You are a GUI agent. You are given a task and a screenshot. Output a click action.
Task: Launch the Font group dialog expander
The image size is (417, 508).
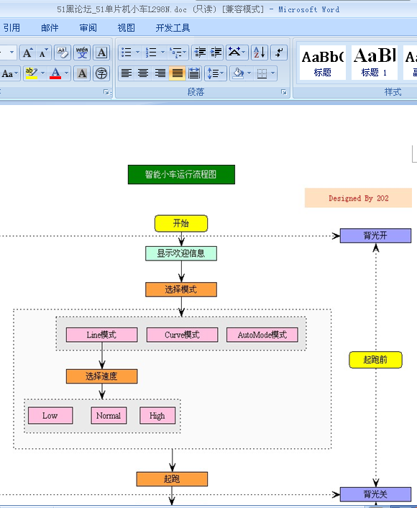(x=106, y=92)
